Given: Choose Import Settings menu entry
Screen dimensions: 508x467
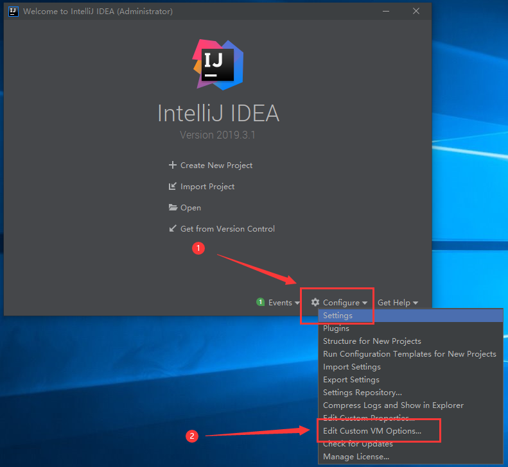Looking at the screenshot, I should [351, 367].
